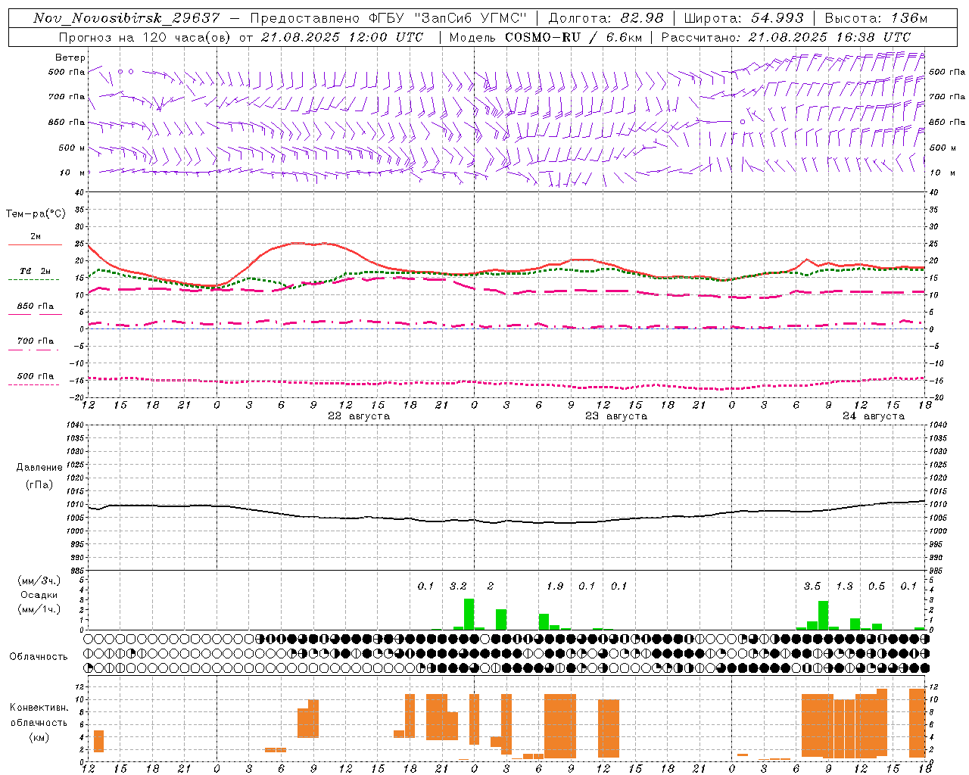Image resolution: width=969 pixels, height=775 pixels.
Task: Select the Прогноз на 120 часа(ов) text
Action: (146, 37)
